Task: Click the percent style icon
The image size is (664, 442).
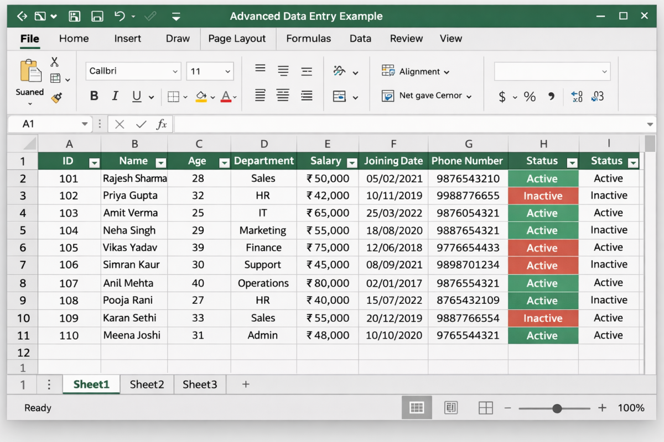Action: click(x=530, y=97)
